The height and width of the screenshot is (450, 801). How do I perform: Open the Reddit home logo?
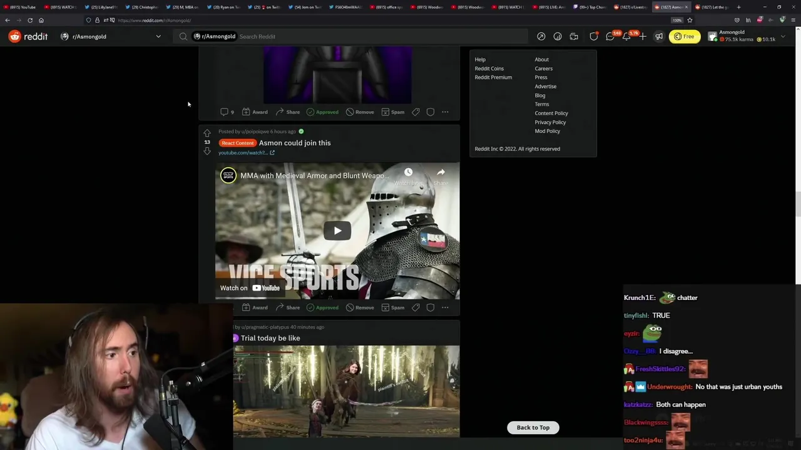(x=28, y=36)
